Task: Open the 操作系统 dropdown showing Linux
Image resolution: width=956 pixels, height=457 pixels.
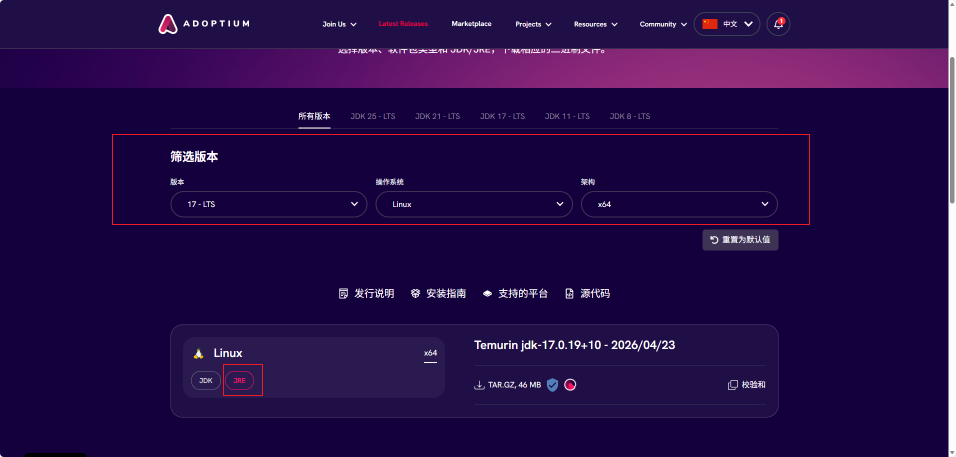Action: [474, 204]
